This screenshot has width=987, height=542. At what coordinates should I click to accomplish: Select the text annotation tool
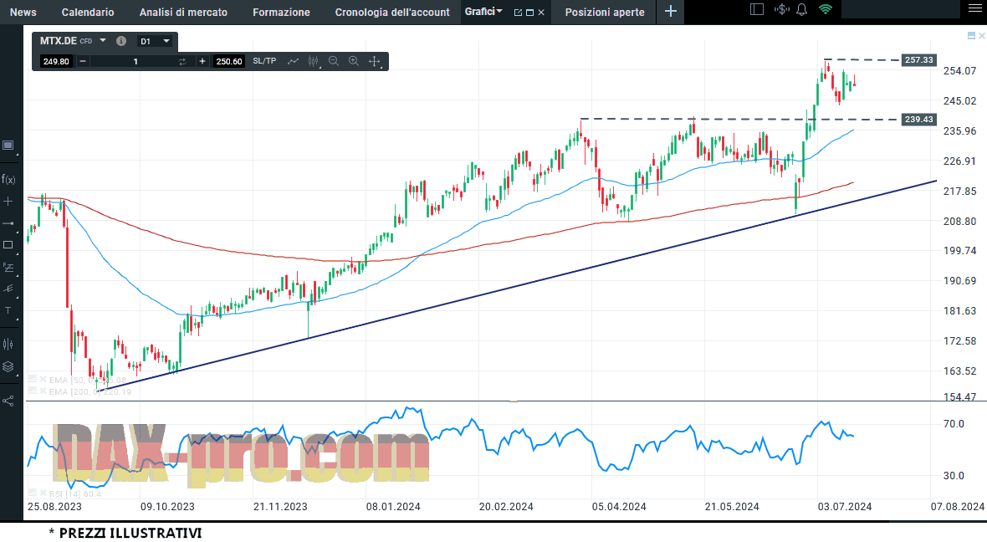[8, 310]
